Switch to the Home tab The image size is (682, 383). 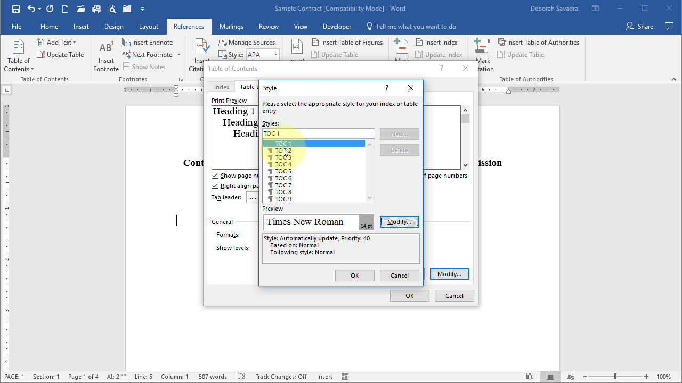49,27
